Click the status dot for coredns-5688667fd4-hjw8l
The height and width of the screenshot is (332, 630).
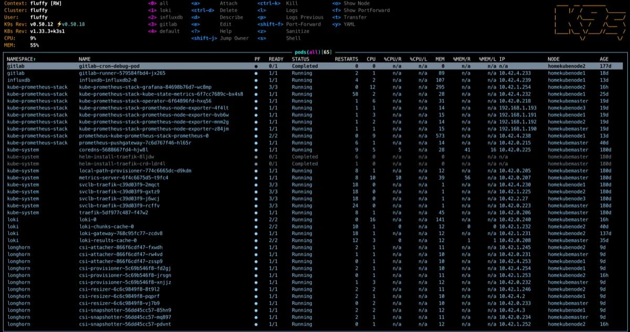tap(255, 149)
